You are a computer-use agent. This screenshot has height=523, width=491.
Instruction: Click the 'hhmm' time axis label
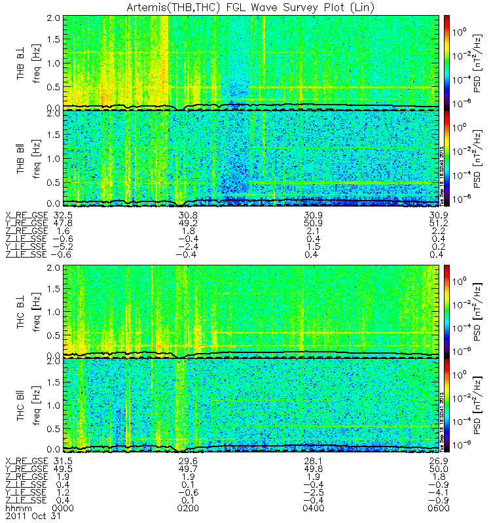tap(19, 509)
